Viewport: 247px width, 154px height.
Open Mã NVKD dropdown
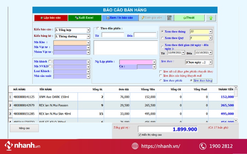pyautogui.click(x=88, y=67)
